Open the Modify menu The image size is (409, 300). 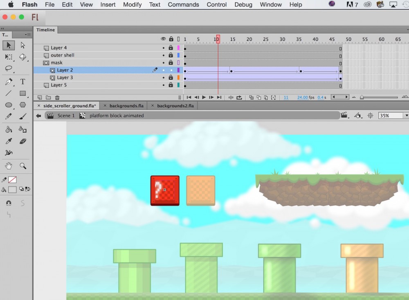tap(132, 4)
